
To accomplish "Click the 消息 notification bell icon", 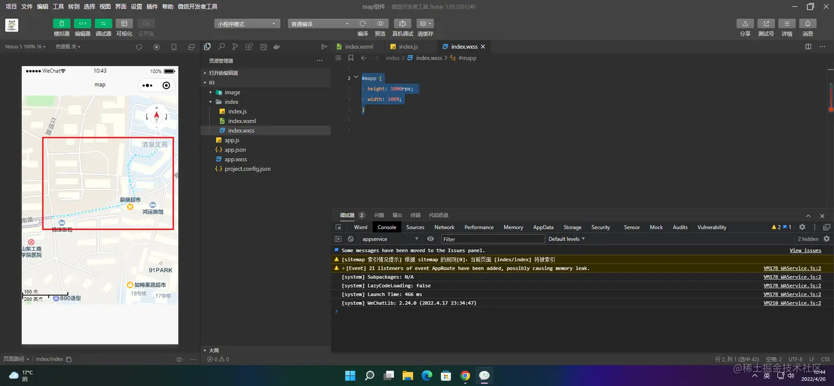I will coord(808,24).
